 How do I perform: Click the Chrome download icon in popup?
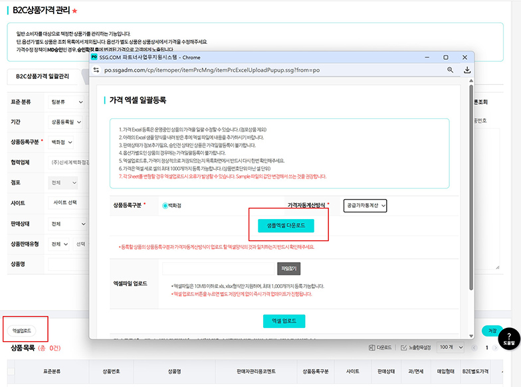point(467,70)
